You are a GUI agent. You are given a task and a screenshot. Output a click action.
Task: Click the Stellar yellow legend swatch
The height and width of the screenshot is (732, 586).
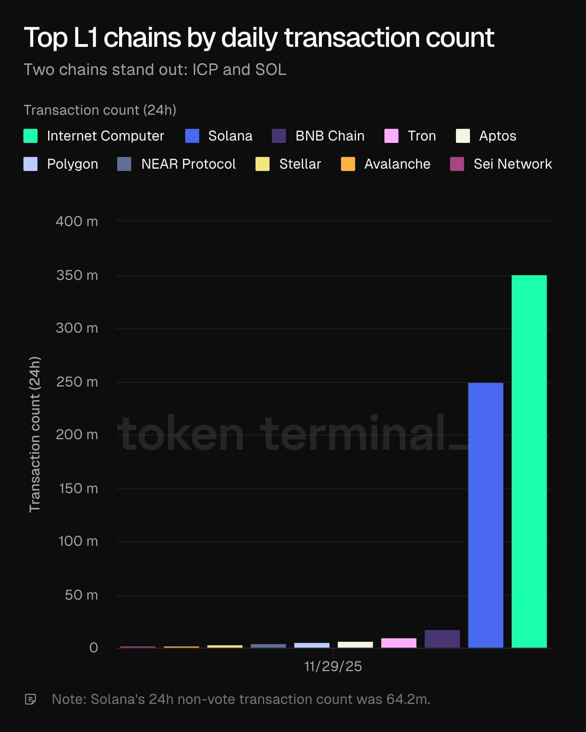(263, 164)
